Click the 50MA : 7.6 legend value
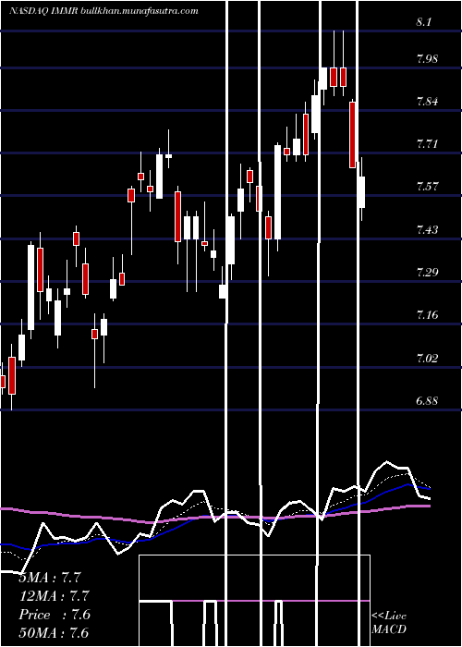462x647 pixels. coord(54,632)
